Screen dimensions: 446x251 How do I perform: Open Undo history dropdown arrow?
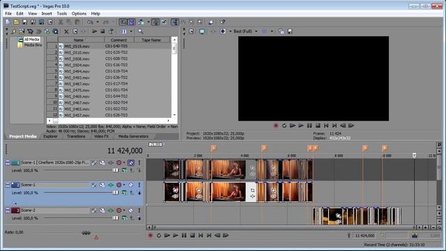point(98,22)
